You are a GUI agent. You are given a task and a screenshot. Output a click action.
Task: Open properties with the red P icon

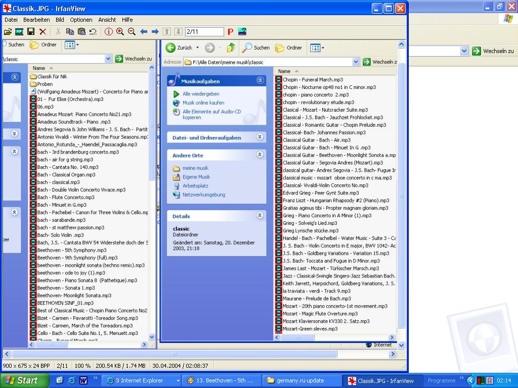pyautogui.click(x=230, y=32)
